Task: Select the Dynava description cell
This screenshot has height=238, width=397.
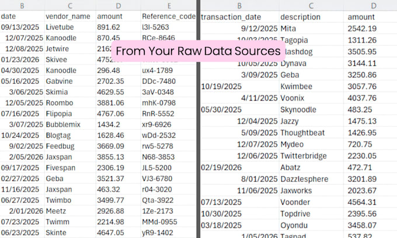Action: point(311,63)
